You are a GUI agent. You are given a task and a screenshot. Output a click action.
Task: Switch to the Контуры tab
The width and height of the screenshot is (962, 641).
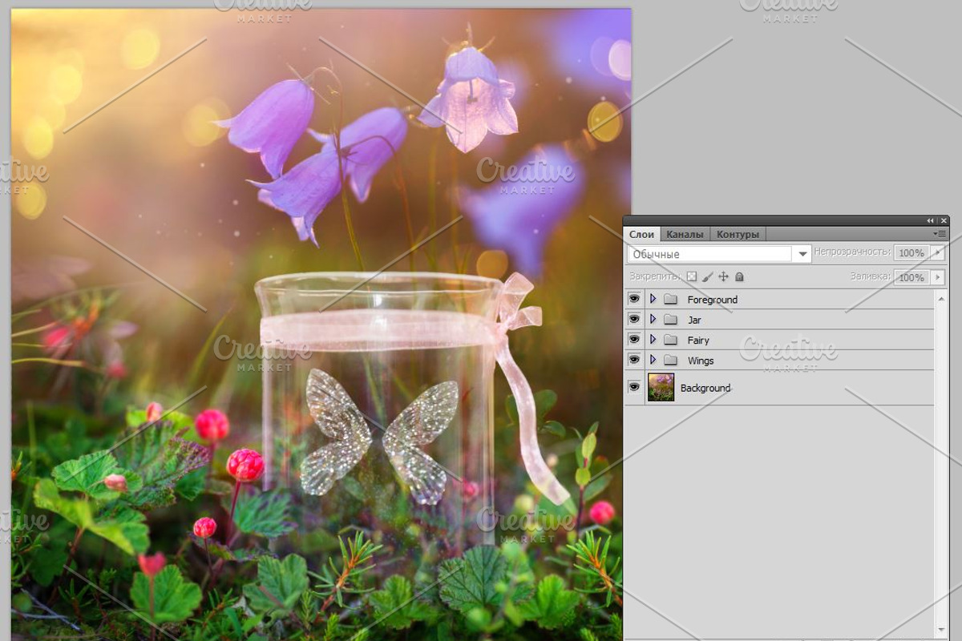pos(738,234)
